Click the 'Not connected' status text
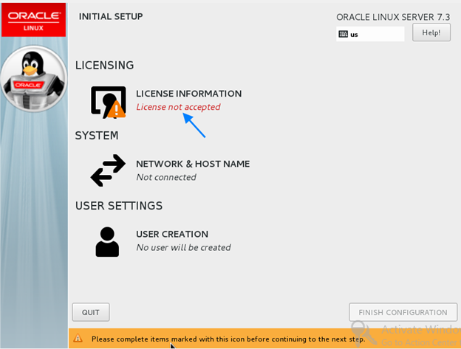461x349 pixels. point(166,177)
